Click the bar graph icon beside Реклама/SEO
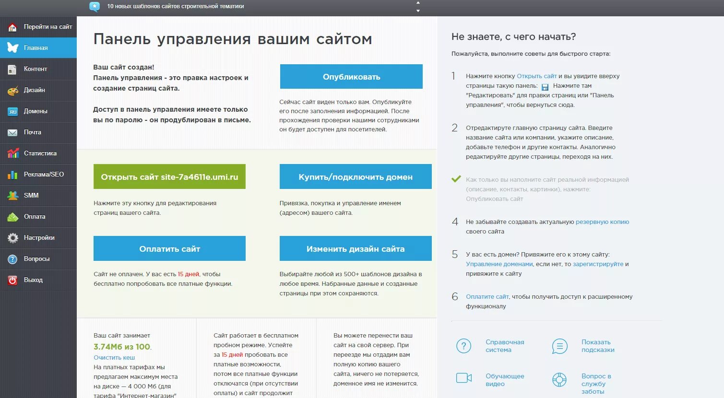 (12, 175)
